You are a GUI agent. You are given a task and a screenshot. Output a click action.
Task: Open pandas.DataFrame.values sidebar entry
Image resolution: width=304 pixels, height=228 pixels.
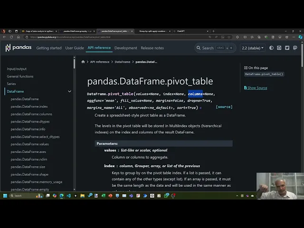[29, 144]
